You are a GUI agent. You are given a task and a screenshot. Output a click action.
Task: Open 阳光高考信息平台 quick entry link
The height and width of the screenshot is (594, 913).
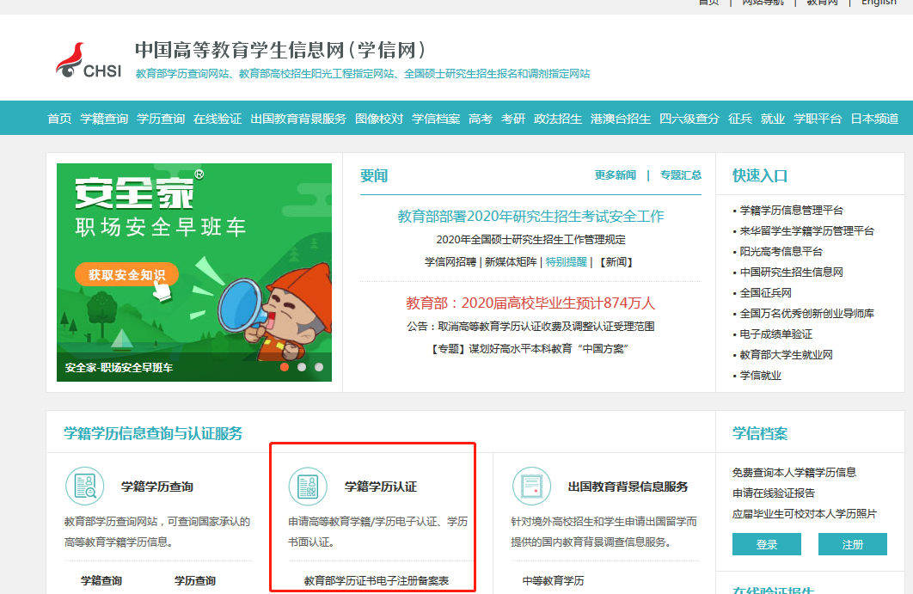(781, 252)
